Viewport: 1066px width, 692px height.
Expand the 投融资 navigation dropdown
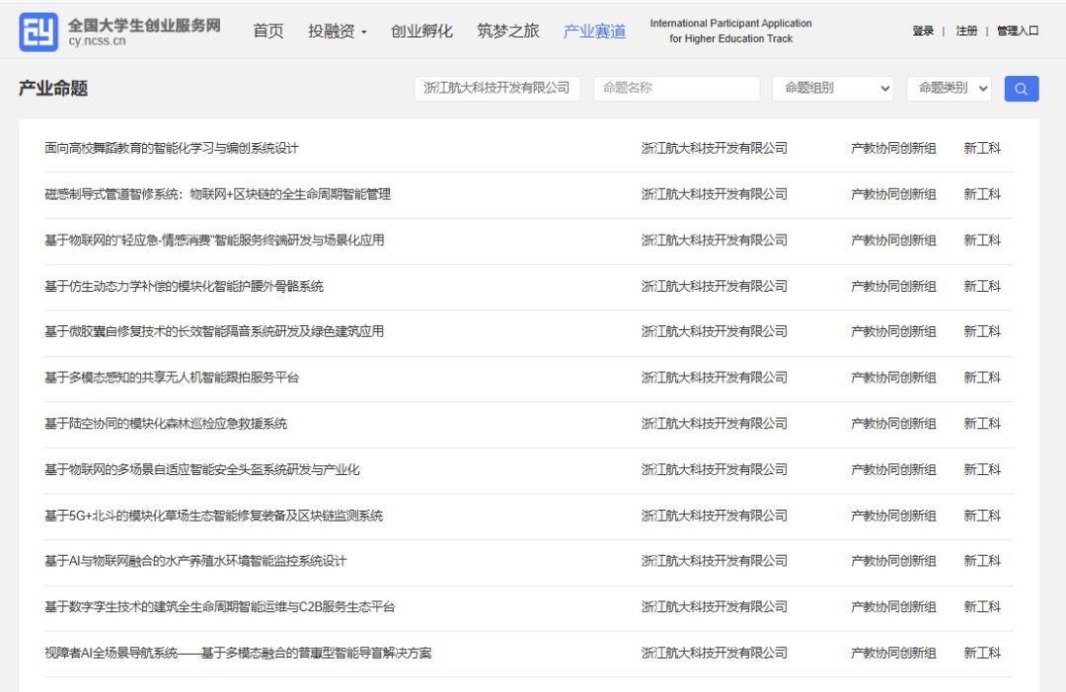tap(338, 32)
